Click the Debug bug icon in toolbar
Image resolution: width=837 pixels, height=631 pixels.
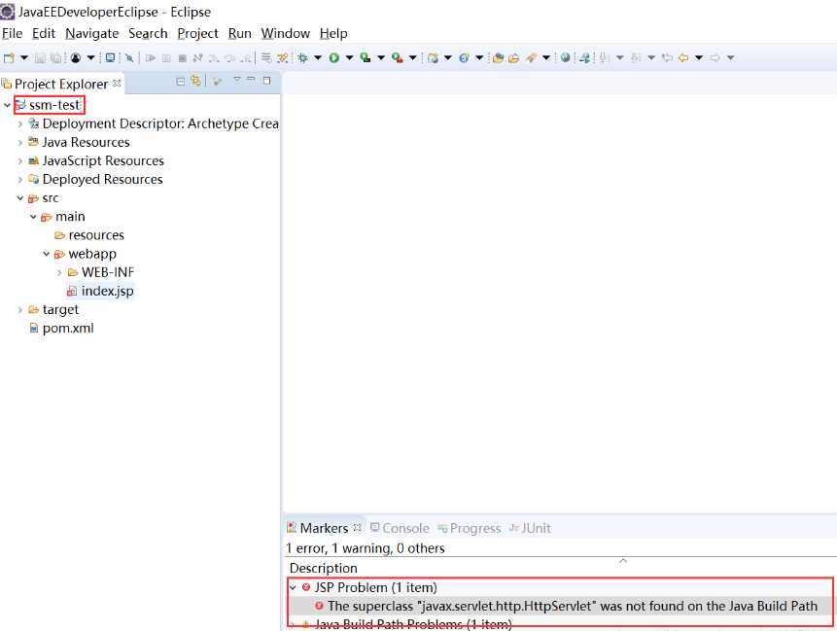click(x=302, y=57)
